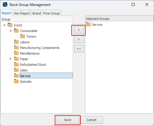Select the Manufacturing Components group
The width and height of the screenshot is (154, 126).
[40, 48]
